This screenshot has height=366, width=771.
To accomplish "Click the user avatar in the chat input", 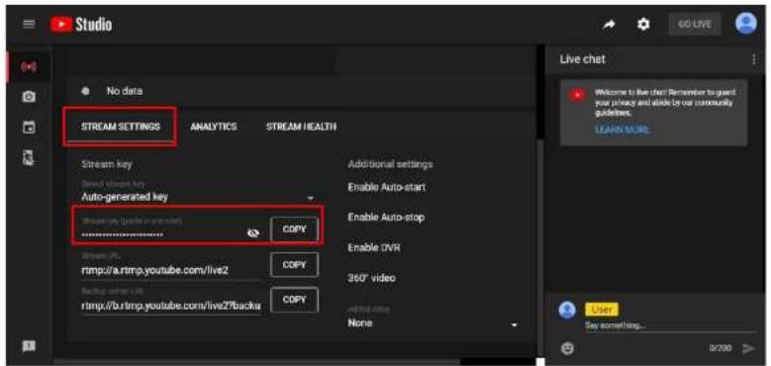I will 567,311.
